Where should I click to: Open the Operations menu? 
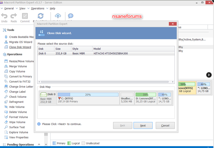(38, 8)
